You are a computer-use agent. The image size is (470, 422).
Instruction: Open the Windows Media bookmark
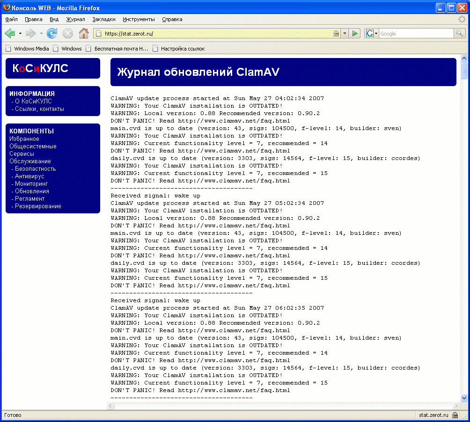tap(27, 49)
